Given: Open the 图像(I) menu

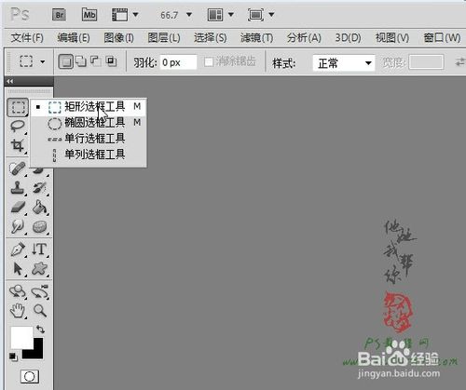Looking at the screenshot, I should pos(118,38).
